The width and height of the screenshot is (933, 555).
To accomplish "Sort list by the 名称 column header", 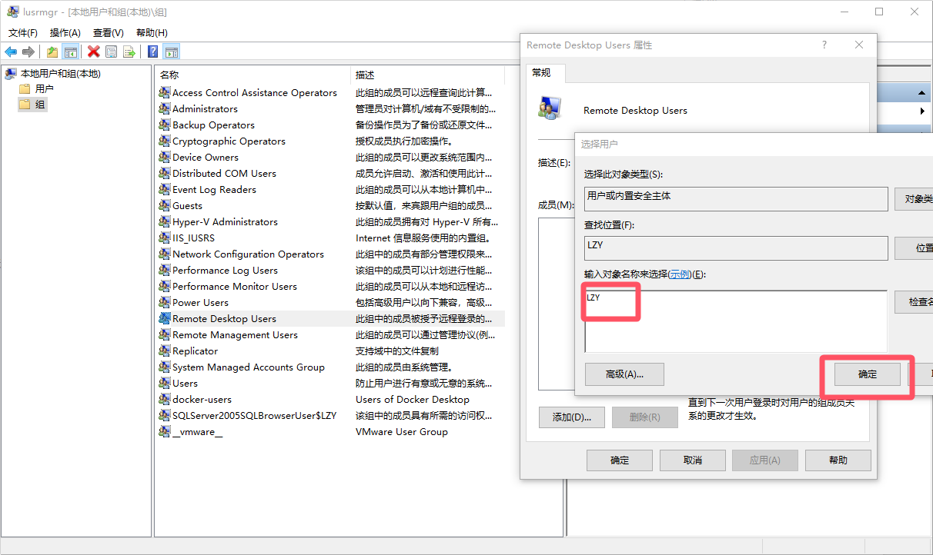I will (252, 75).
